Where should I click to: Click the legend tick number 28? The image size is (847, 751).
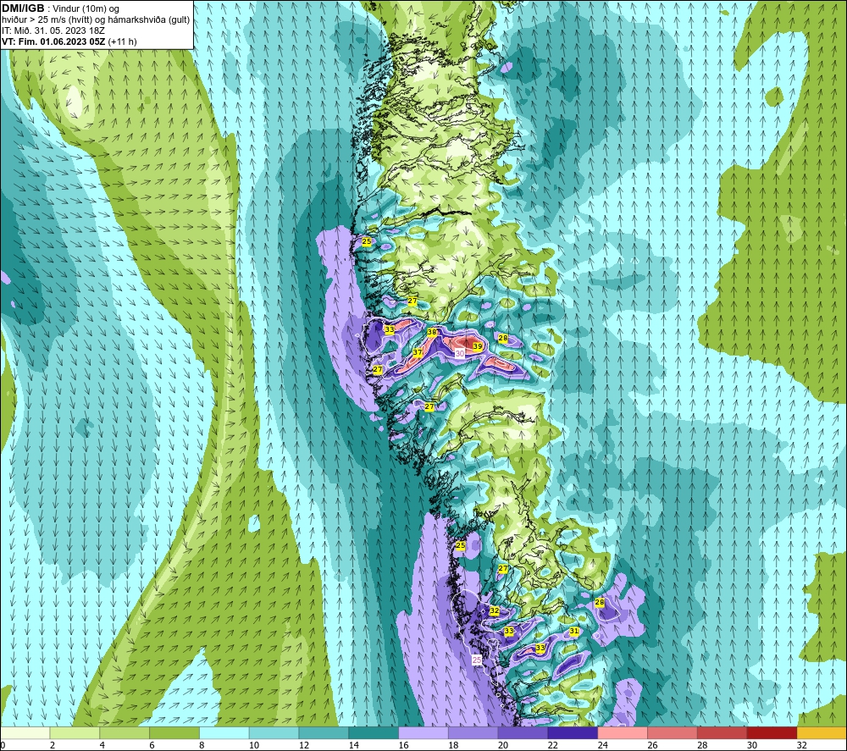(x=702, y=746)
